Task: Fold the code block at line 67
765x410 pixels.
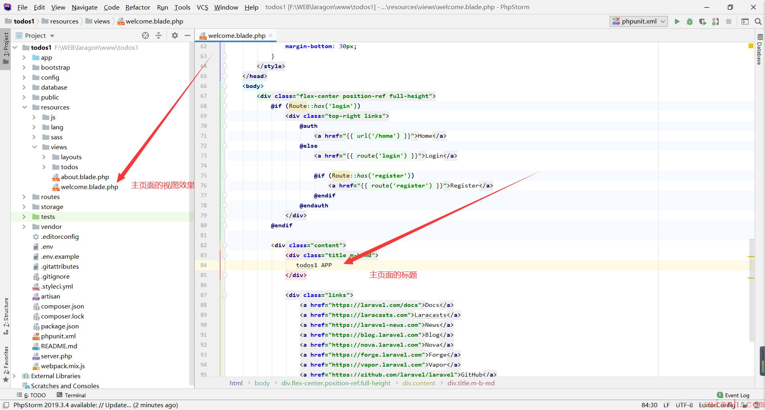Action: pos(225,96)
